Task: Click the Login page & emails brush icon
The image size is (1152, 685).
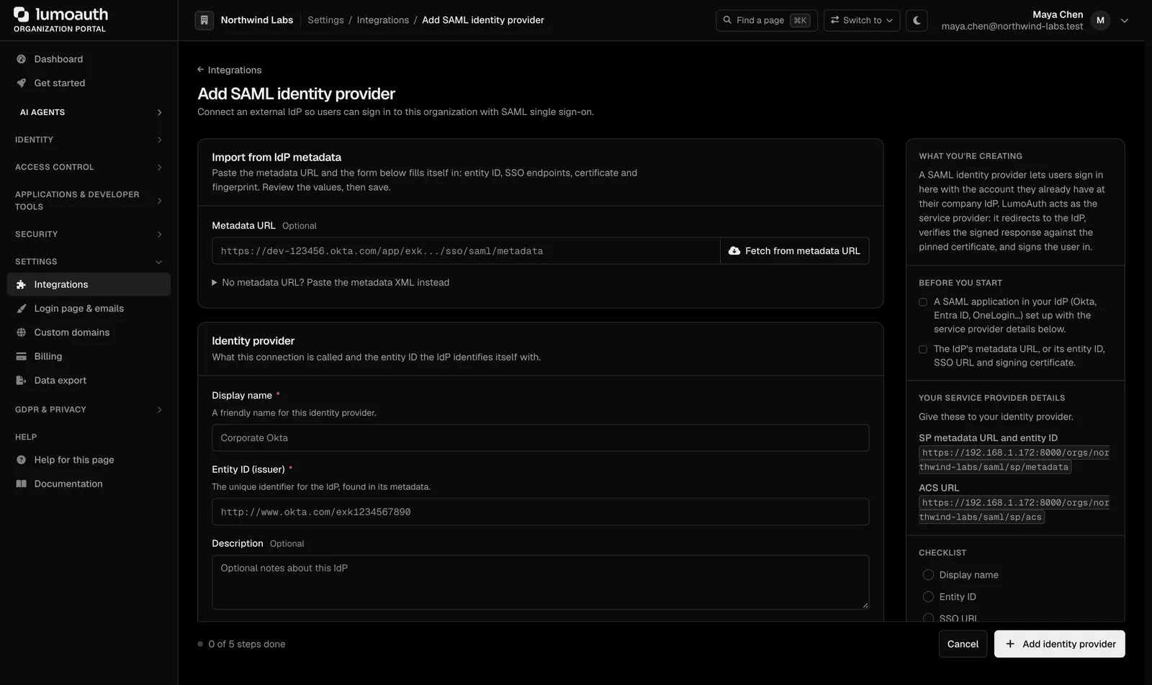Action: 22,308
